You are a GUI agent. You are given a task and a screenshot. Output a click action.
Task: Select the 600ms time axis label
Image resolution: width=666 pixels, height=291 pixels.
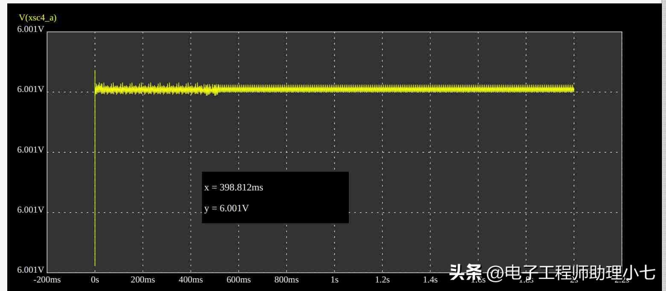point(239,280)
